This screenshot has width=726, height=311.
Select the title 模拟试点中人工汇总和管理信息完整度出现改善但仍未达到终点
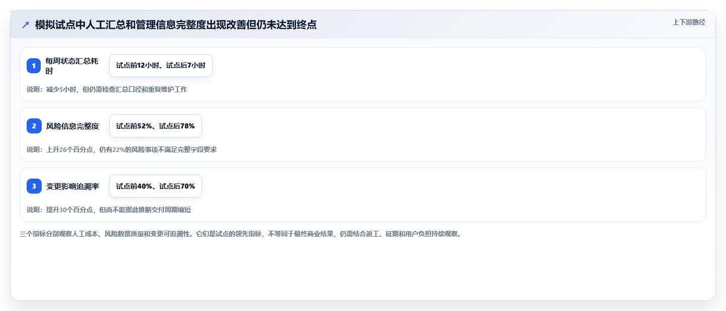(176, 25)
